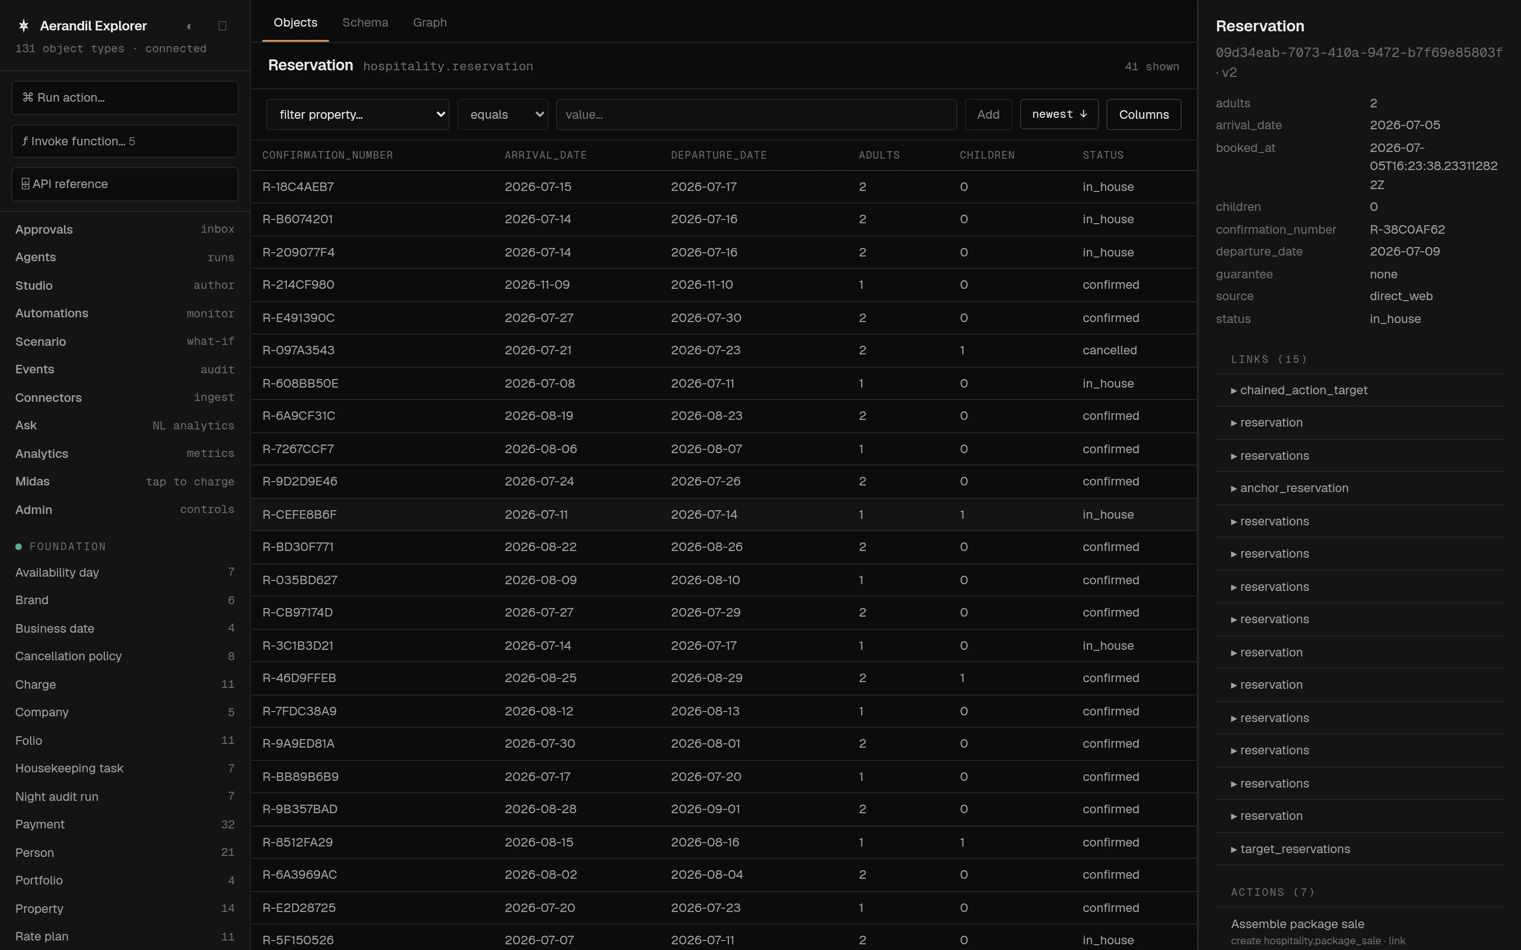Open the Cancellation policy object type
This screenshot has height=950, width=1521.
(125, 656)
